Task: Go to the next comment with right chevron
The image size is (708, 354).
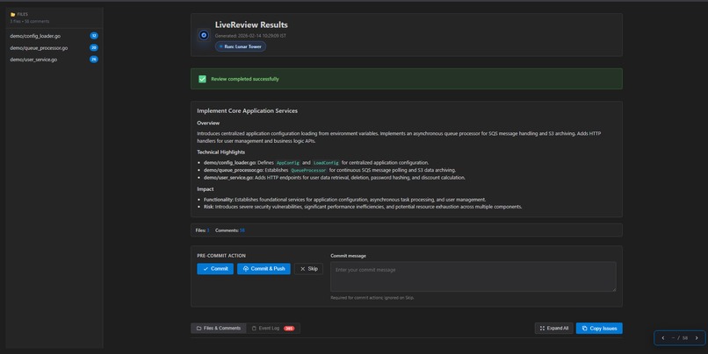Action: 697,337
